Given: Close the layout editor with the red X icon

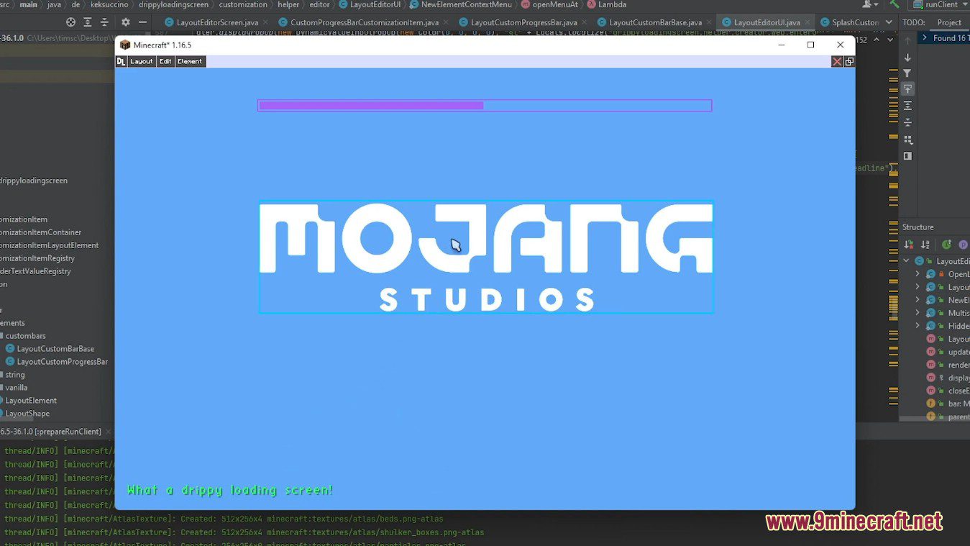Looking at the screenshot, I should click(x=837, y=62).
